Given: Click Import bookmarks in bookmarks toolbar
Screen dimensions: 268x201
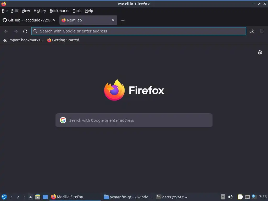Looking at the screenshot, I should pos(24,40).
